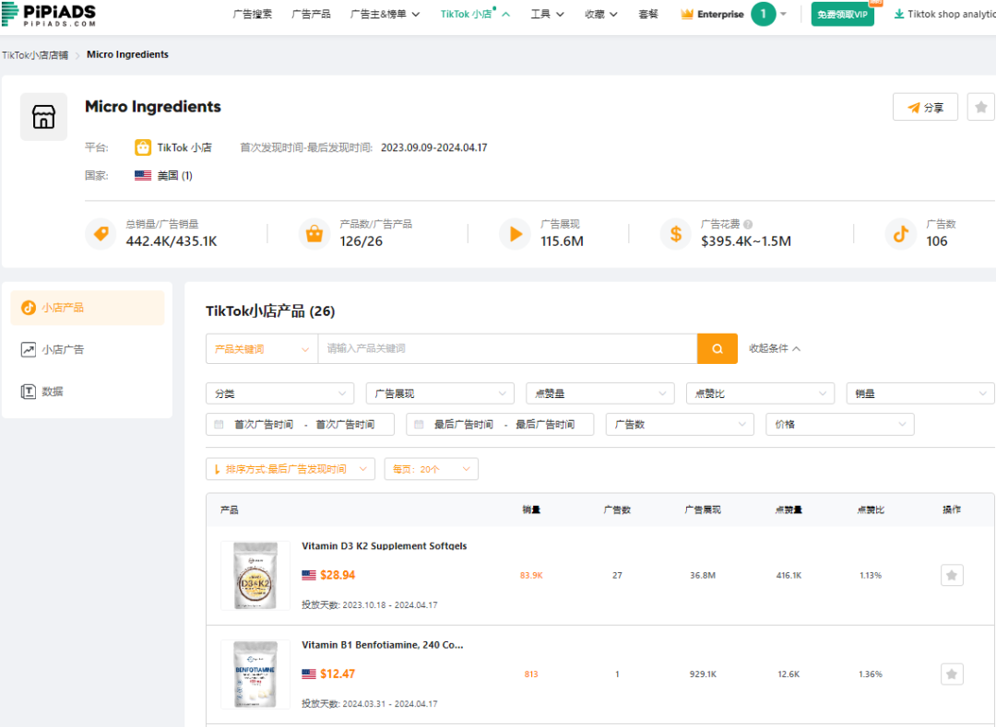Expand the 收藏 menu

(601, 14)
